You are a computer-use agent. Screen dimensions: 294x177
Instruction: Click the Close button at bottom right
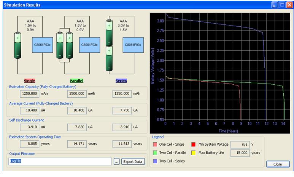[x=278, y=164]
